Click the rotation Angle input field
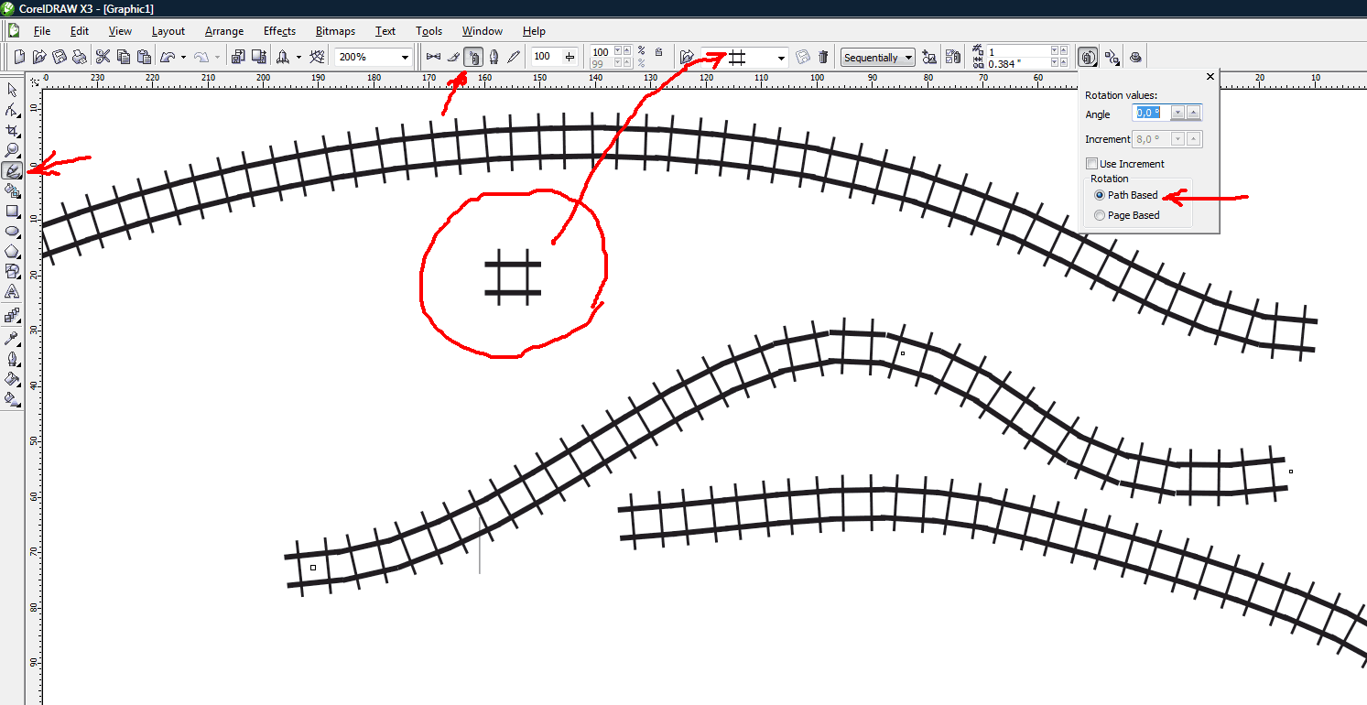The image size is (1367, 705). point(1152,113)
